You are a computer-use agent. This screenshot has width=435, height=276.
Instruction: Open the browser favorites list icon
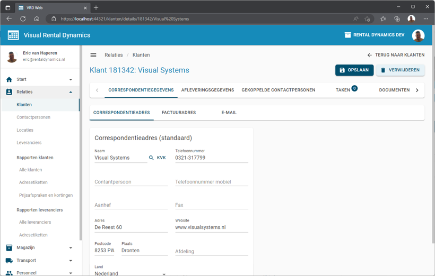click(383, 19)
